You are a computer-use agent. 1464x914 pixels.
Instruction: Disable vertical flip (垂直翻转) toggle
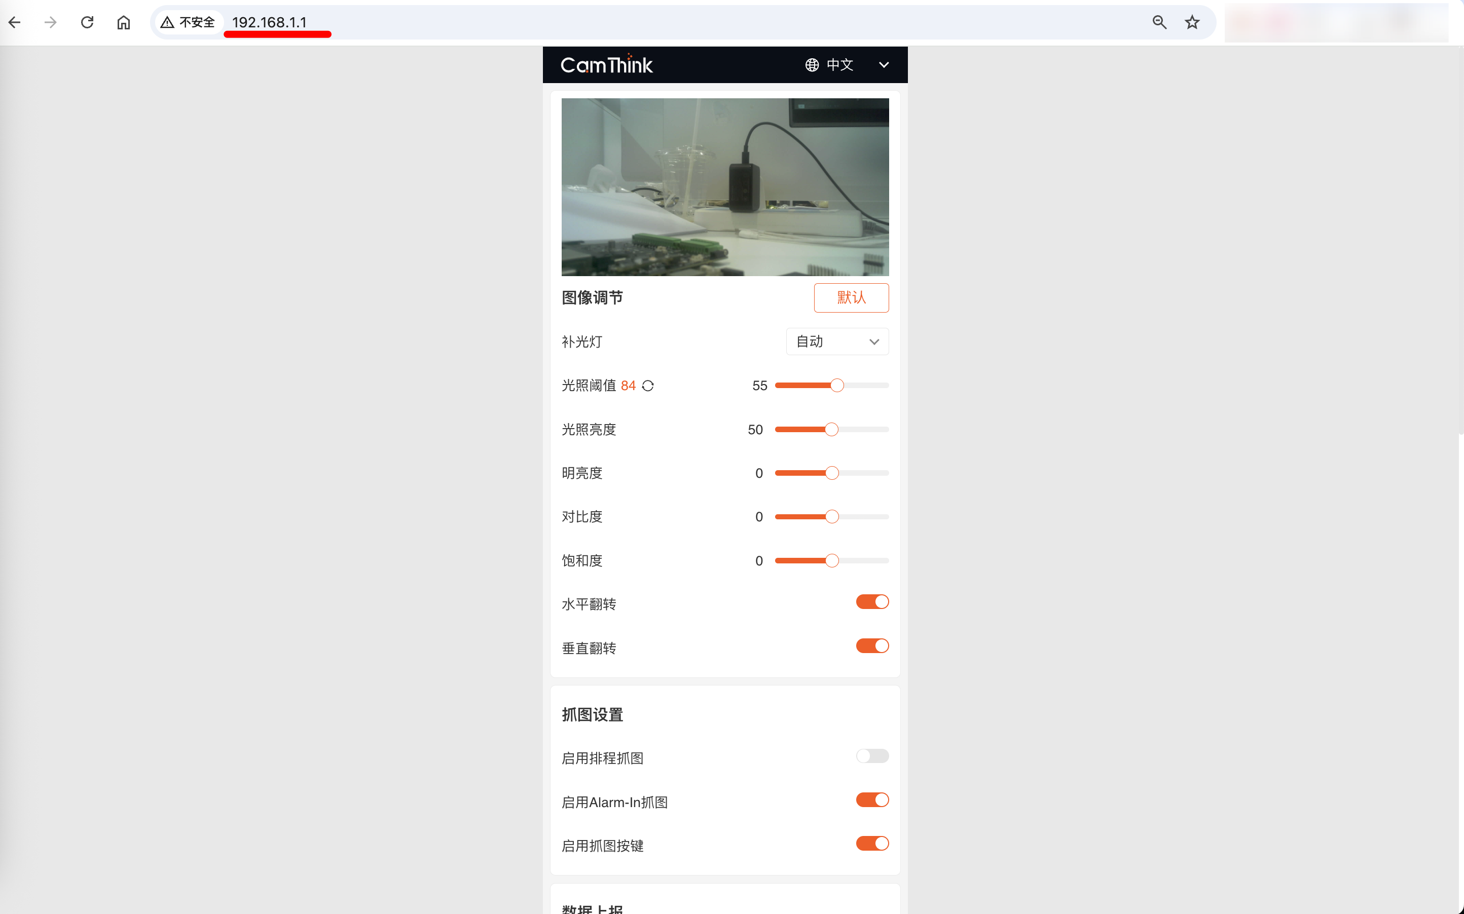(x=871, y=645)
